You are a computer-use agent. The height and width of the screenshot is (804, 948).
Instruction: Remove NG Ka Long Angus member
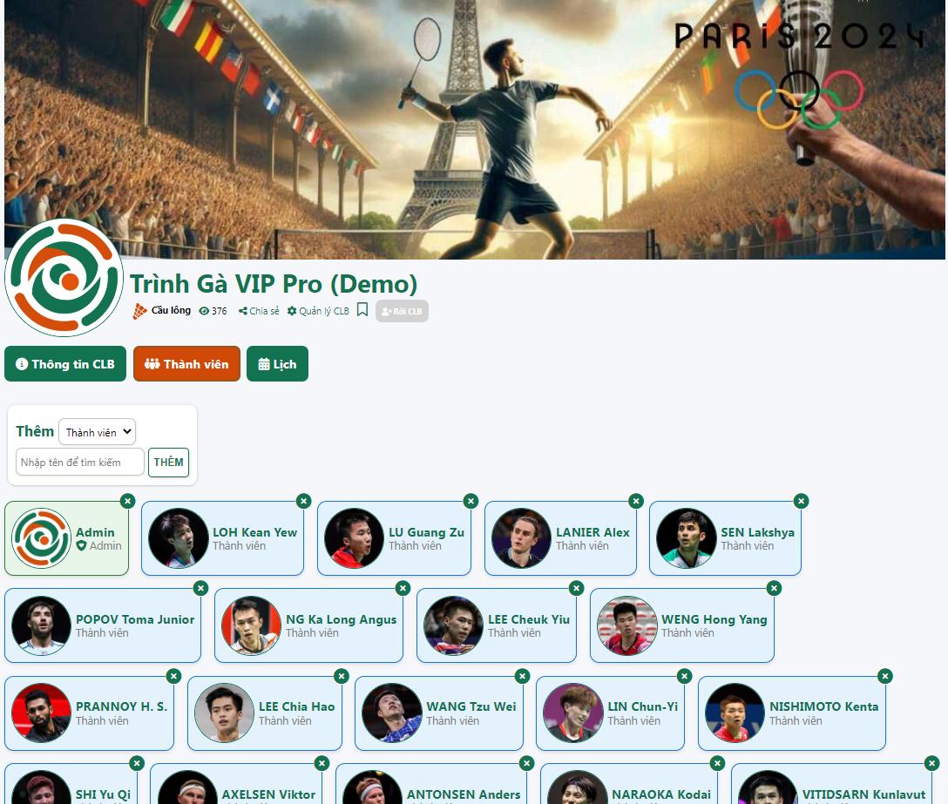pyautogui.click(x=403, y=588)
